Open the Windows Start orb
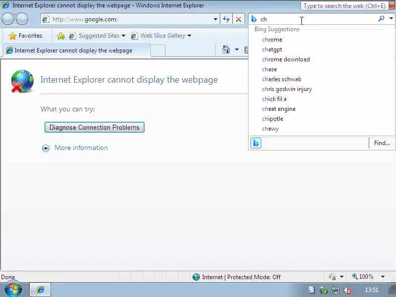The image size is (396, 297). [x=13, y=289]
